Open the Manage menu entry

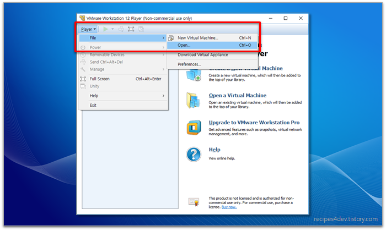click(x=123, y=69)
